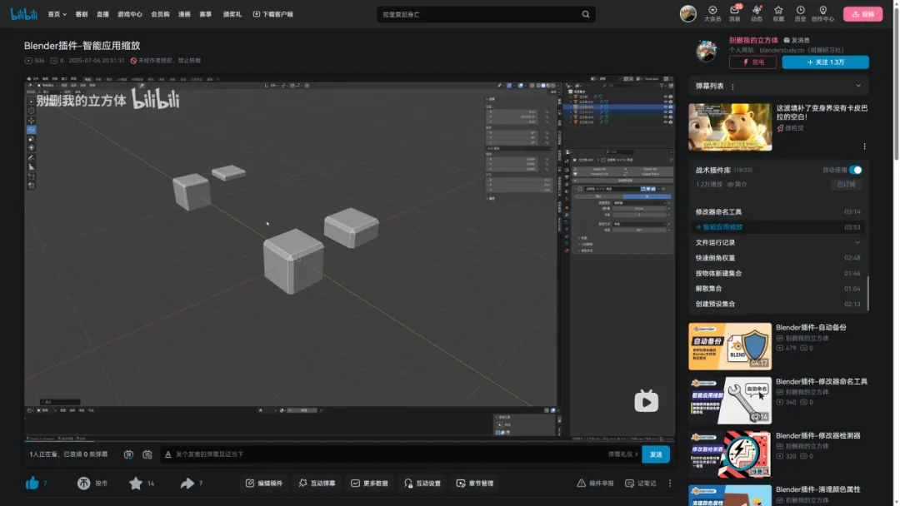Open 创作中心 creator center icon

point(822,14)
